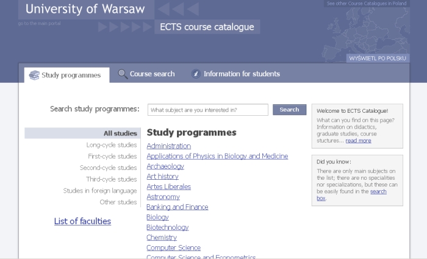The image size is (427, 259).
Task: Open 'See other Course Catalogues in Poland'
Action: coord(367,4)
